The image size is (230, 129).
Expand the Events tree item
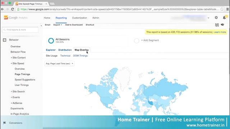tap(11, 97)
